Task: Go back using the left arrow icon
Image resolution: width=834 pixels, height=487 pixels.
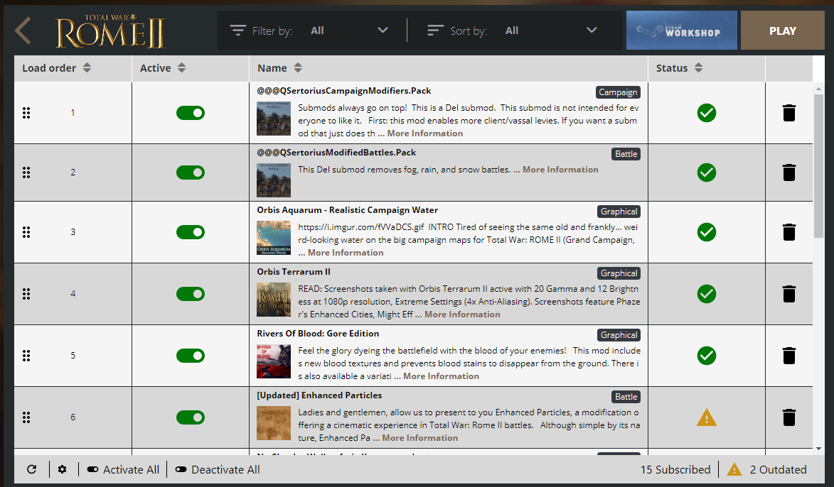Action: click(23, 31)
